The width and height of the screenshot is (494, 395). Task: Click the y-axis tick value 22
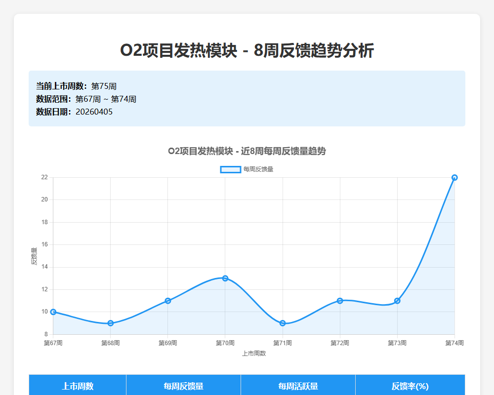(x=44, y=177)
